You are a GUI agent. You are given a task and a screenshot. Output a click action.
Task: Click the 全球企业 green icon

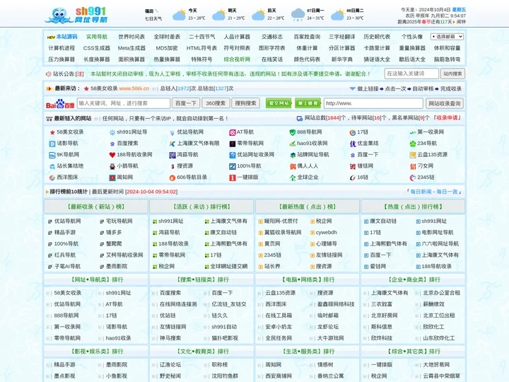293,178
